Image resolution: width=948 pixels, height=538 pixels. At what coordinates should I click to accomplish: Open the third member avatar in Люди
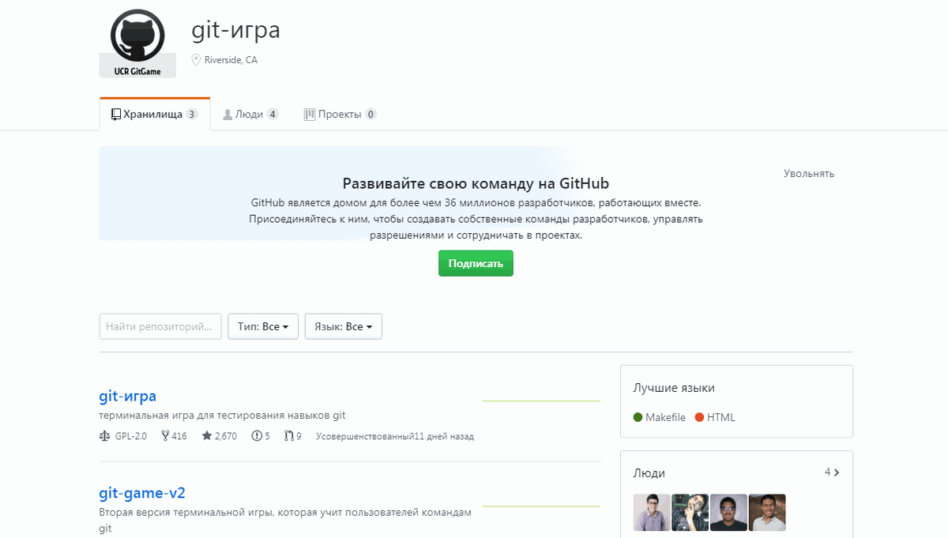[x=729, y=513]
